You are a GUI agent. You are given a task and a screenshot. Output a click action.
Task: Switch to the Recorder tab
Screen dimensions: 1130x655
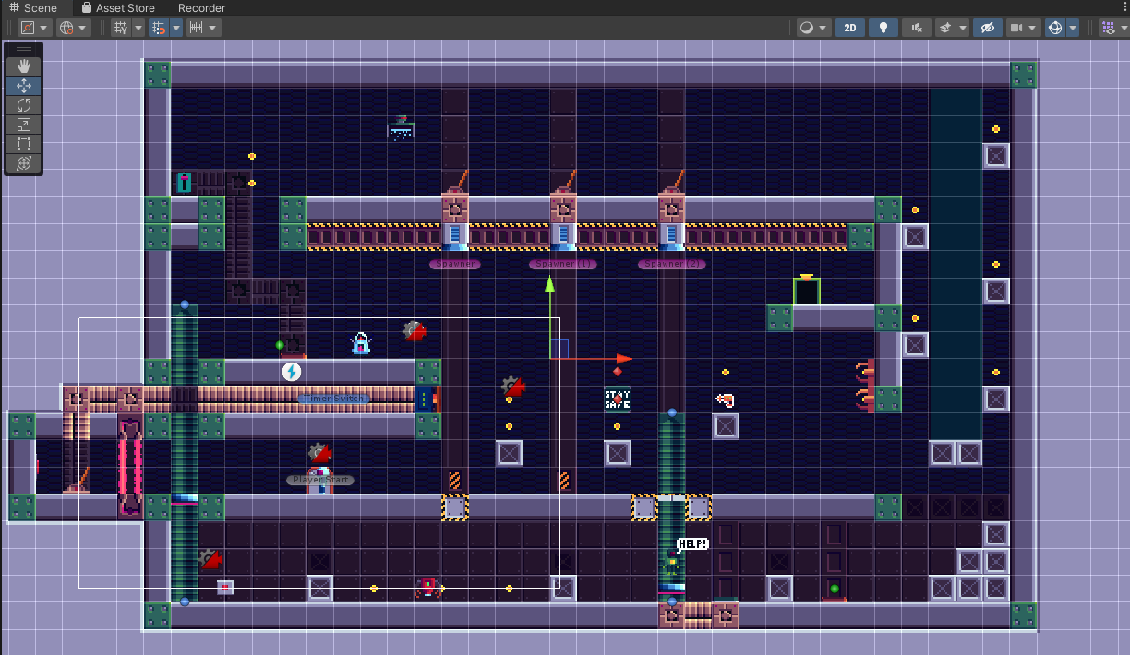coord(201,8)
